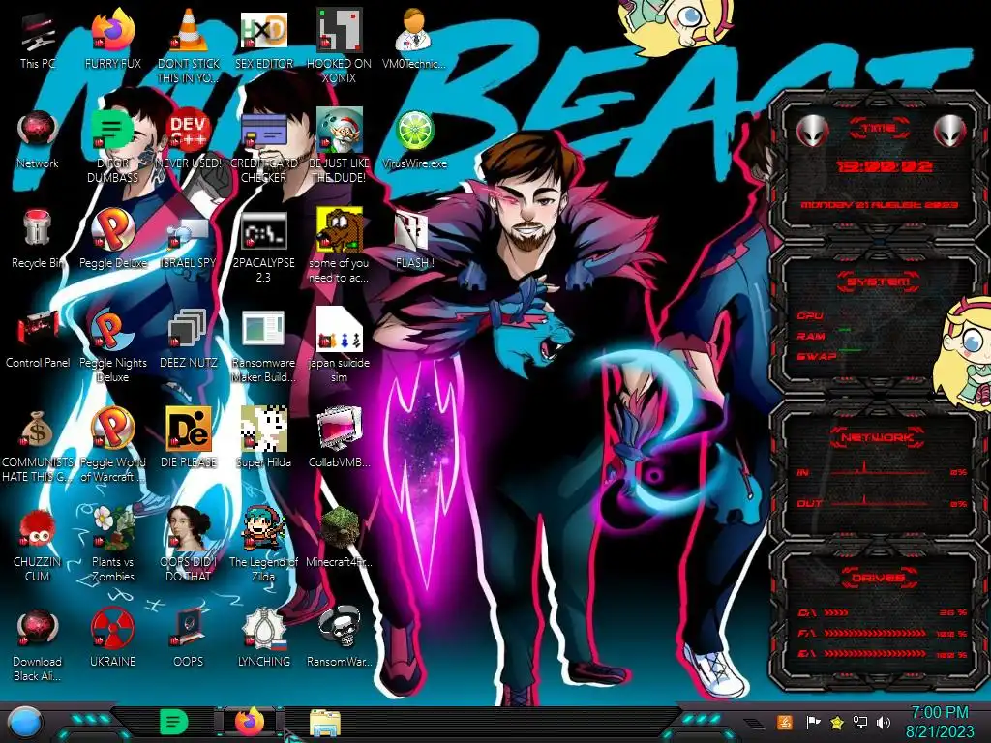Click the RAM label in System gadget
This screenshot has width=991, height=743.
(811, 336)
